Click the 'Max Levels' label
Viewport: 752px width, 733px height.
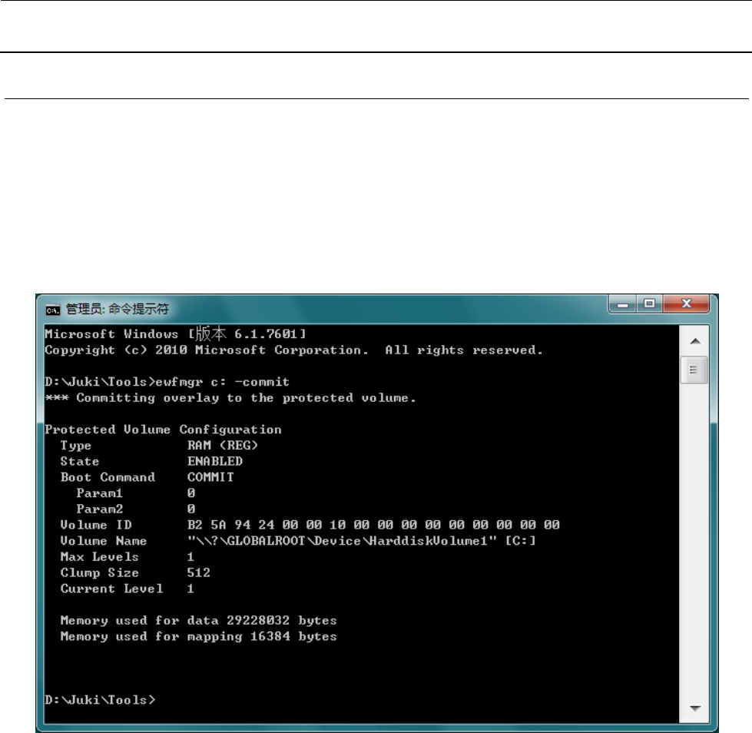click(x=99, y=557)
